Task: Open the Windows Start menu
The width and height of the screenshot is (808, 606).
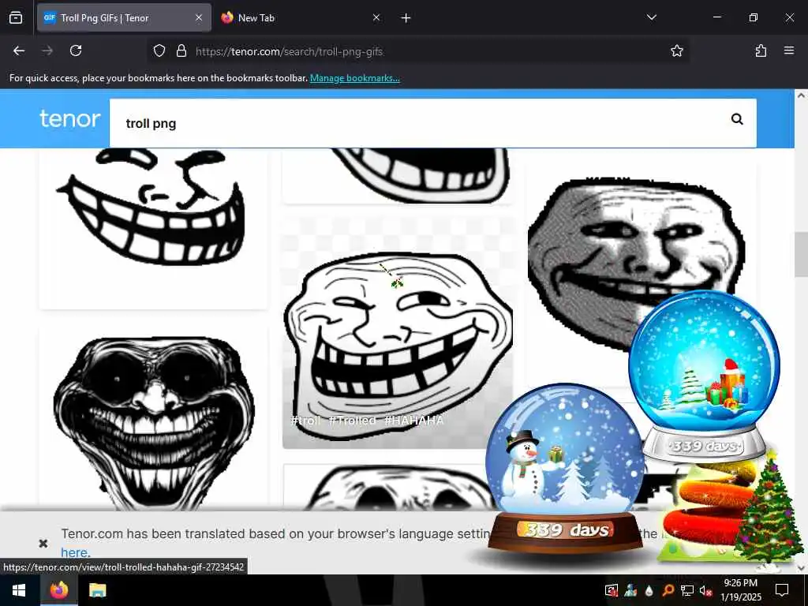Action: point(19,590)
